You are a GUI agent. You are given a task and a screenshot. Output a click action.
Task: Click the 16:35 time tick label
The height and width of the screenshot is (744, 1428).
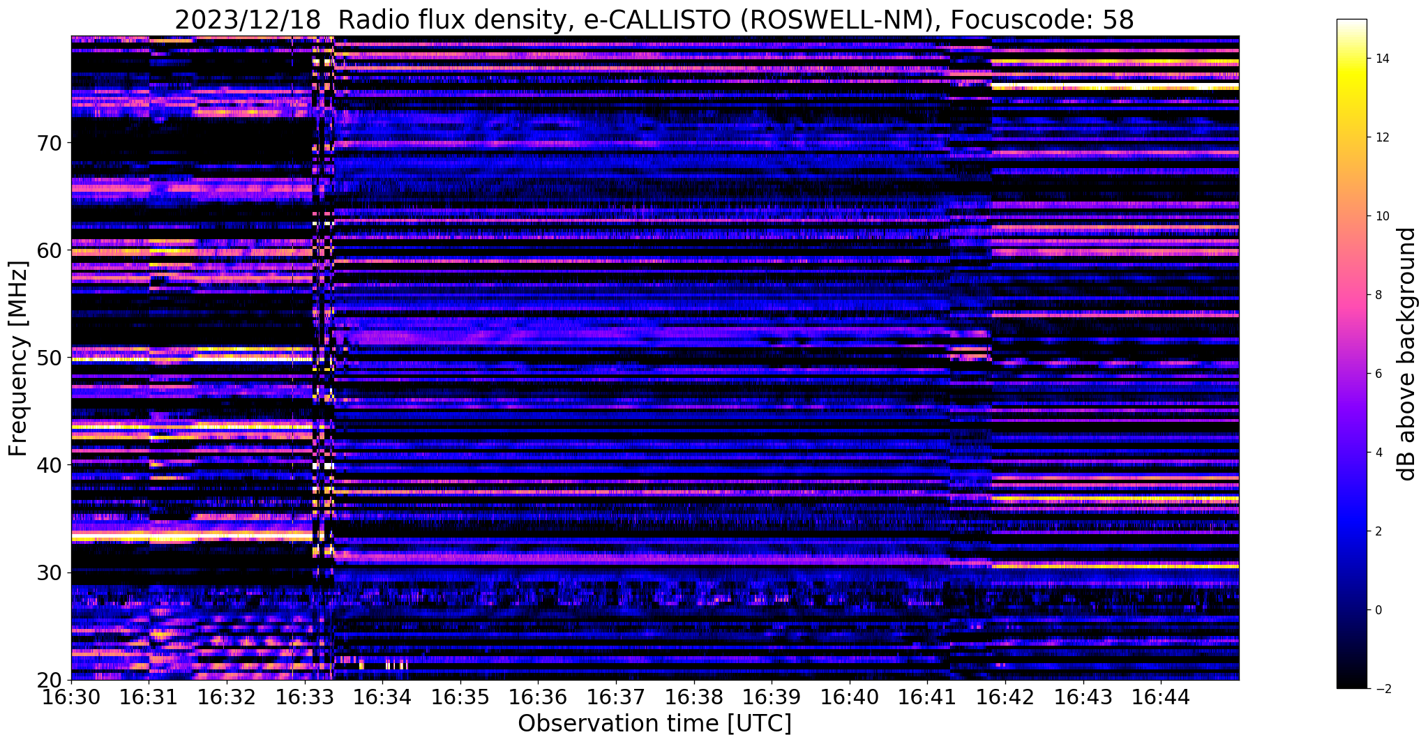pyautogui.click(x=460, y=696)
